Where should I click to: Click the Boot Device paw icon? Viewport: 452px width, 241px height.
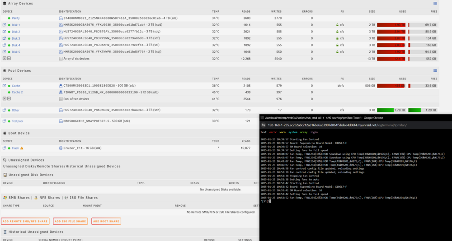[x=5, y=133]
